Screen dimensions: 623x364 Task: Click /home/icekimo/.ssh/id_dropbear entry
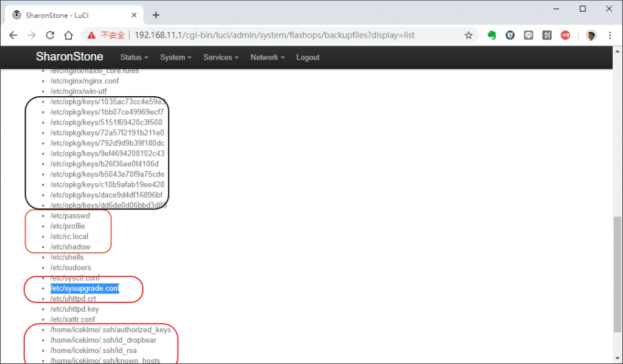point(103,340)
